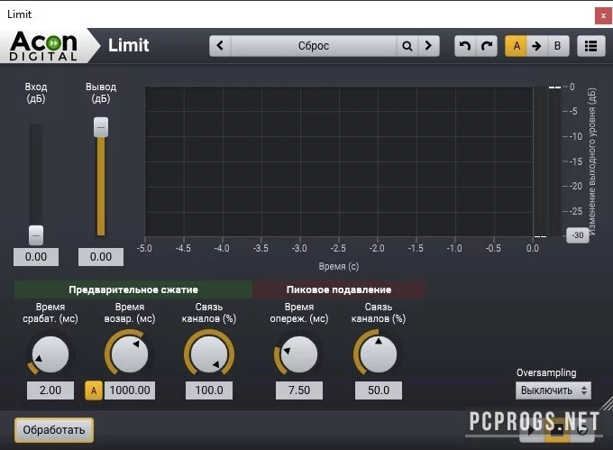Image resolution: width=613 pixels, height=450 pixels.
Task: Edit release time field 1000.00
Action: (x=130, y=390)
